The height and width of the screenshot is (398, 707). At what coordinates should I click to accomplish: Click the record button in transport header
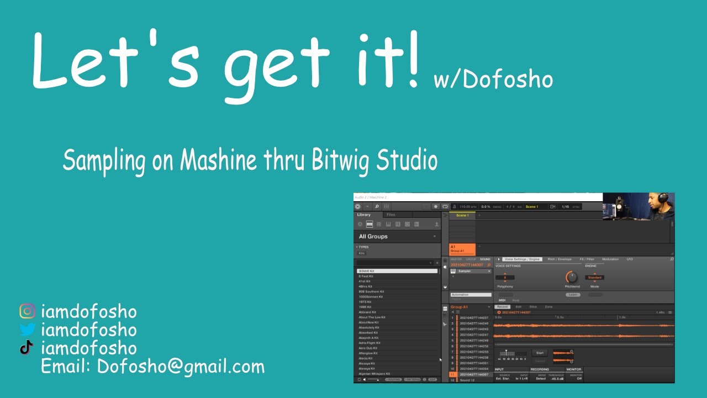pos(436,207)
